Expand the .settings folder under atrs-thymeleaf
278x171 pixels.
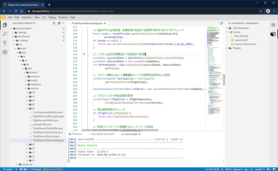point(12,32)
